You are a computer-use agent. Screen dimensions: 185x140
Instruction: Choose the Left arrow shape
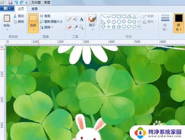[x=129, y=22]
